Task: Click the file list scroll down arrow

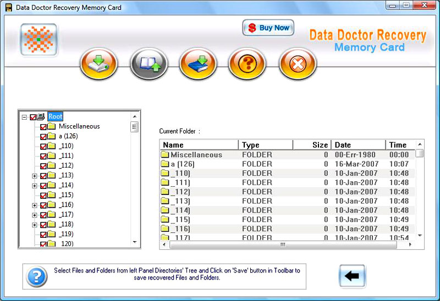Action: click(420, 236)
